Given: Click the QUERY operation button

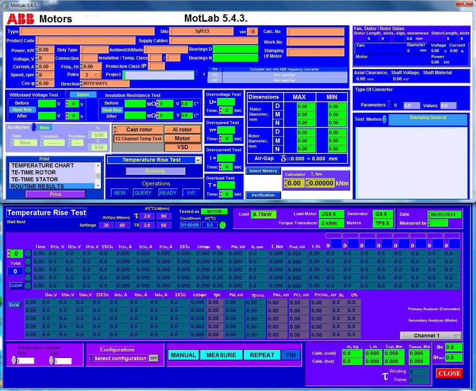Looking at the screenshot, I should tap(143, 193).
